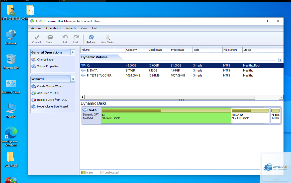This screenshot has width=291, height=183.
Task: Click the C: volume drive icon
Action: coord(83,65)
